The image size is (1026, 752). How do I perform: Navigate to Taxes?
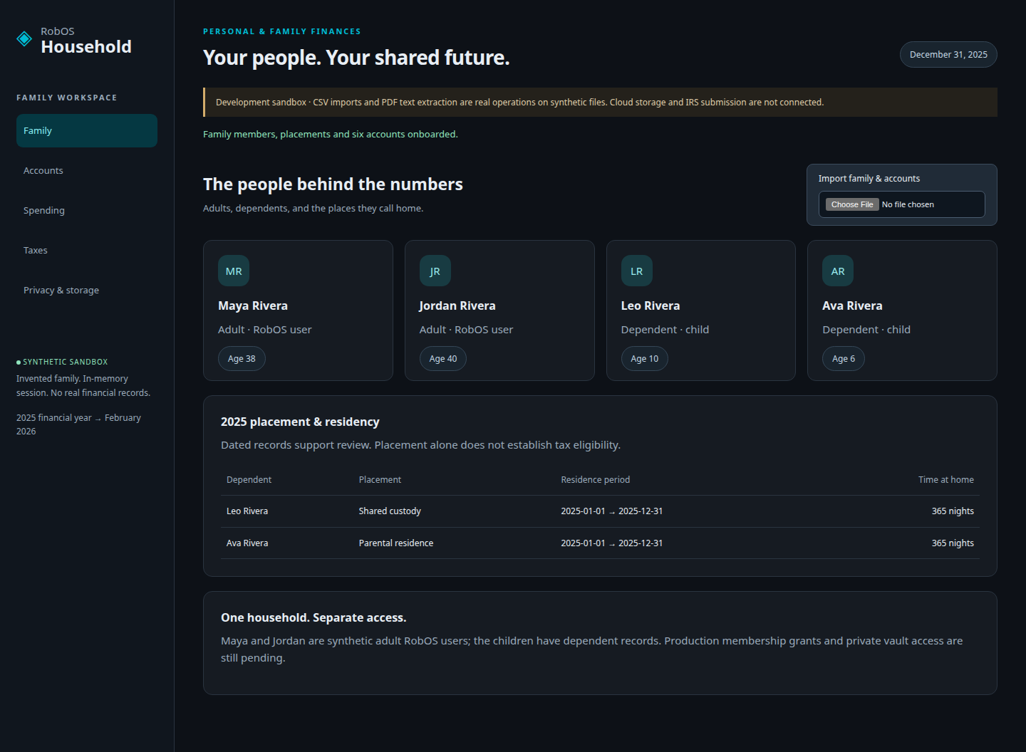tap(87, 251)
